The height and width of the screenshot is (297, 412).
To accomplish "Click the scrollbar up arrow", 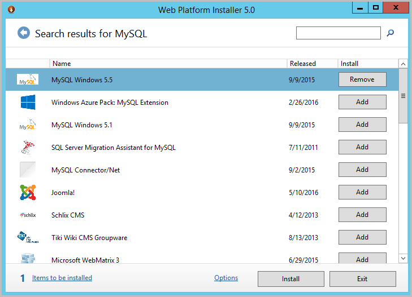I will click(x=403, y=64).
